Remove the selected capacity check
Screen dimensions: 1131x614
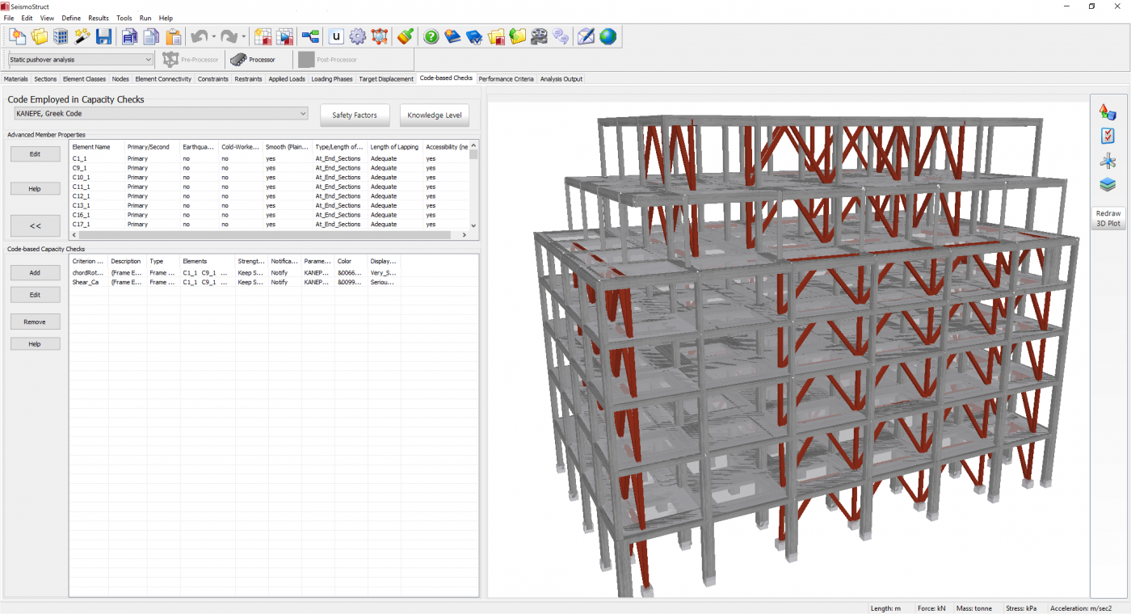pyautogui.click(x=35, y=322)
